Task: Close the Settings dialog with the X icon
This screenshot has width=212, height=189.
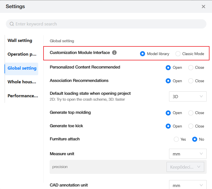Action: point(203,6)
